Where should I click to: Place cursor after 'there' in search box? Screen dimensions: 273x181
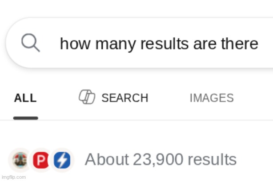[259, 44]
